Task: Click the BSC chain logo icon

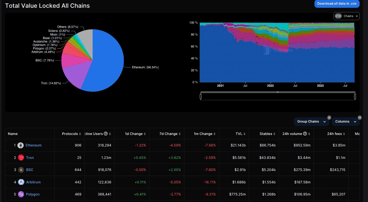Action: click(21, 170)
